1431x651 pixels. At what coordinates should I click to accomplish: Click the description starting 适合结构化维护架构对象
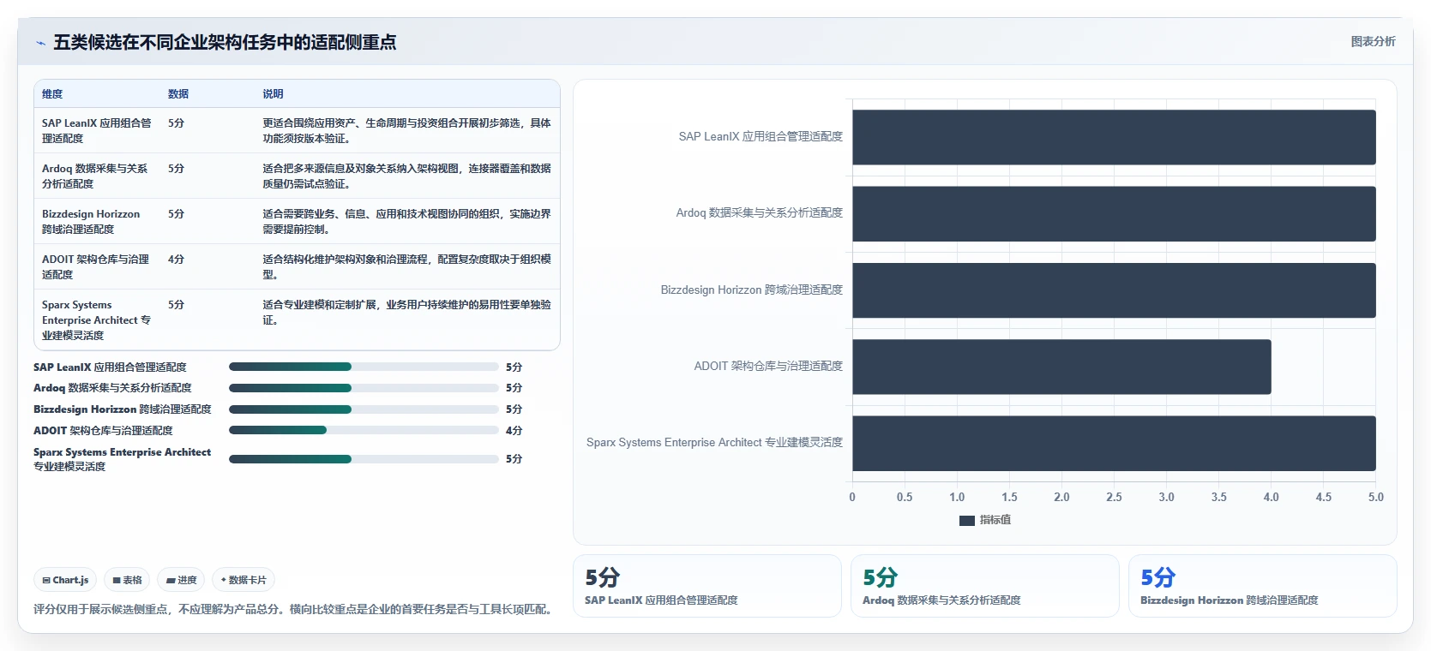point(406,266)
